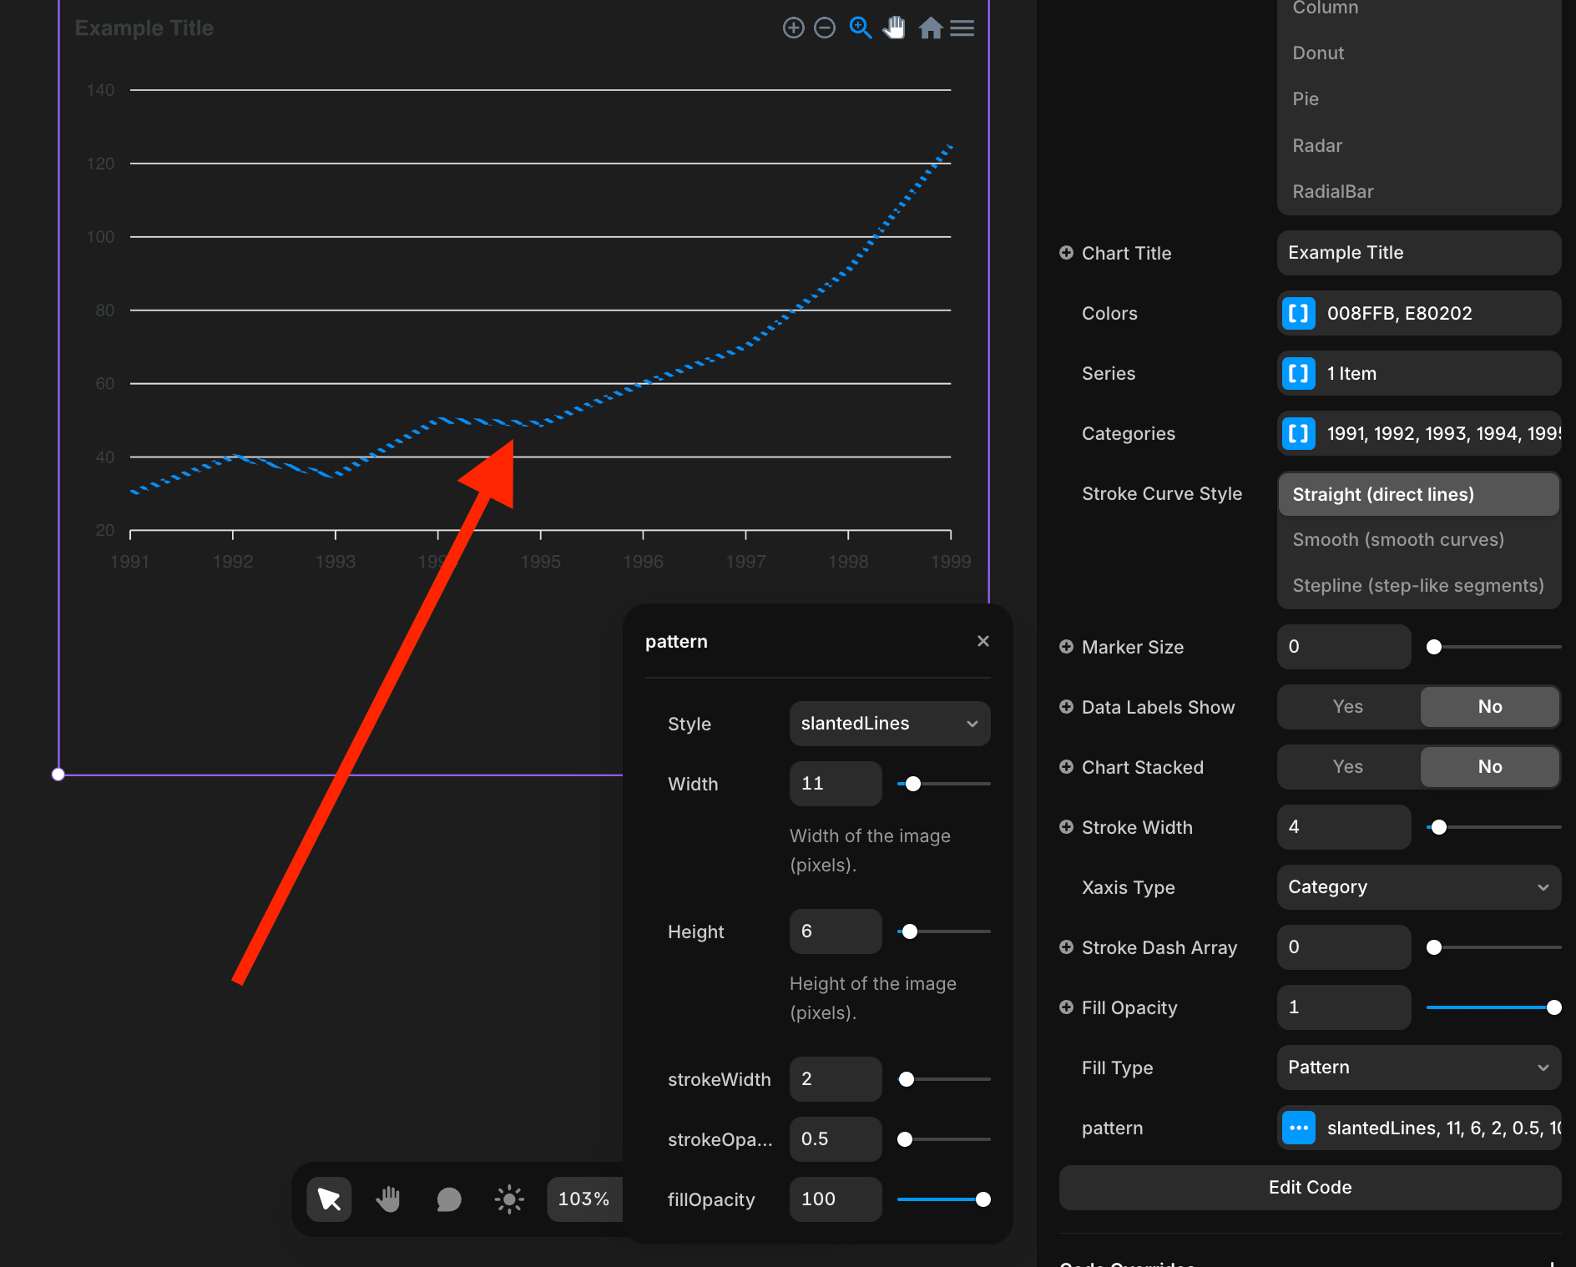Activate the panning hand tool above the chart
The image size is (1576, 1267).
894,28
